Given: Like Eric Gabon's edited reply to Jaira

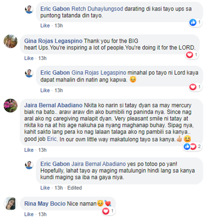Looking at the screenshot, I should (x=45, y=188).
